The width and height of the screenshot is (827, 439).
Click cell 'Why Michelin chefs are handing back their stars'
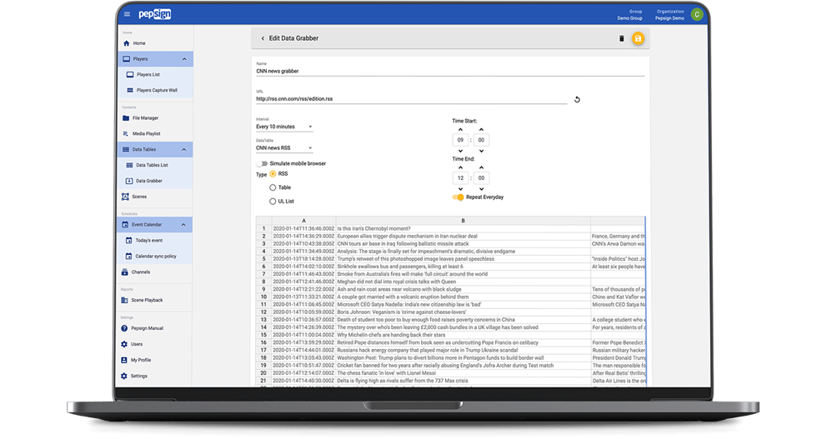click(463, 335)
